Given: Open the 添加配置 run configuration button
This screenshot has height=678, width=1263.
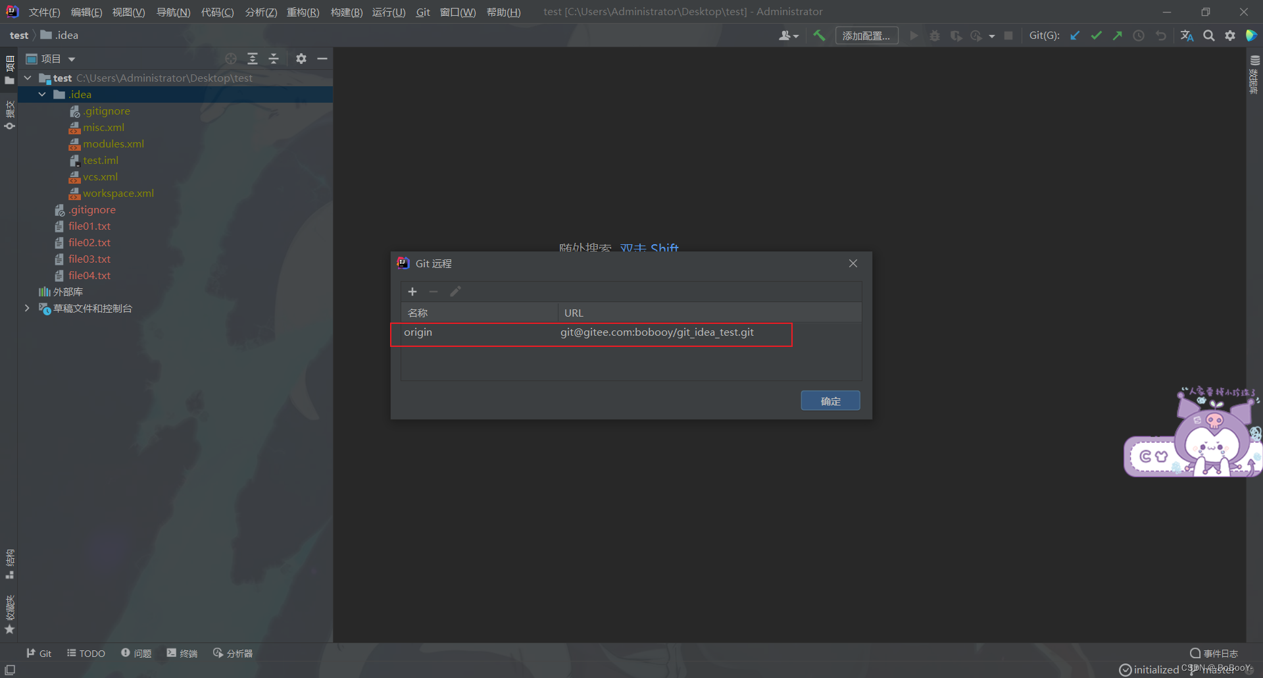Looking at the screenshot, I should [x=866, y=36].
